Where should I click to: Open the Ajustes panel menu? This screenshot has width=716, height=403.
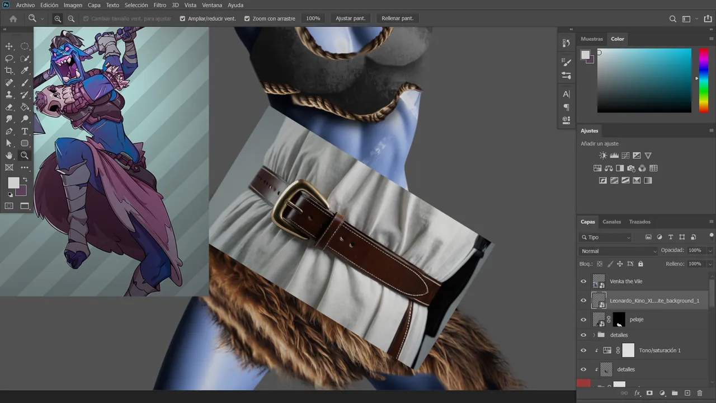(712, 130)
